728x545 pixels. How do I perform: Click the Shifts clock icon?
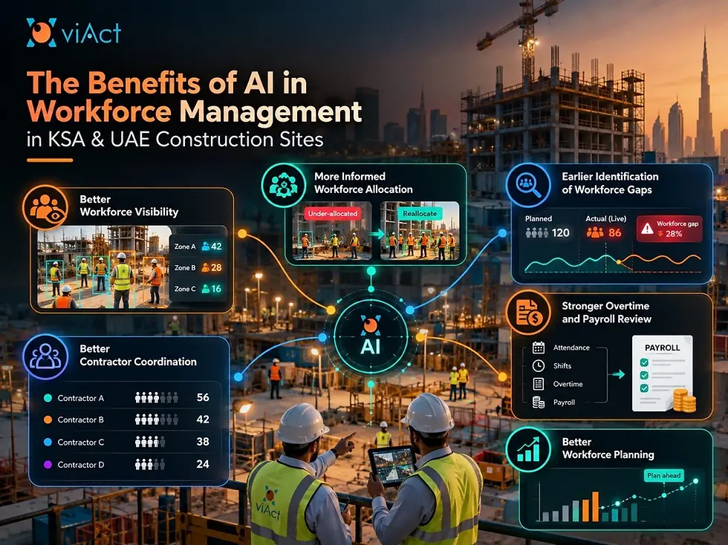coord(538,366)
